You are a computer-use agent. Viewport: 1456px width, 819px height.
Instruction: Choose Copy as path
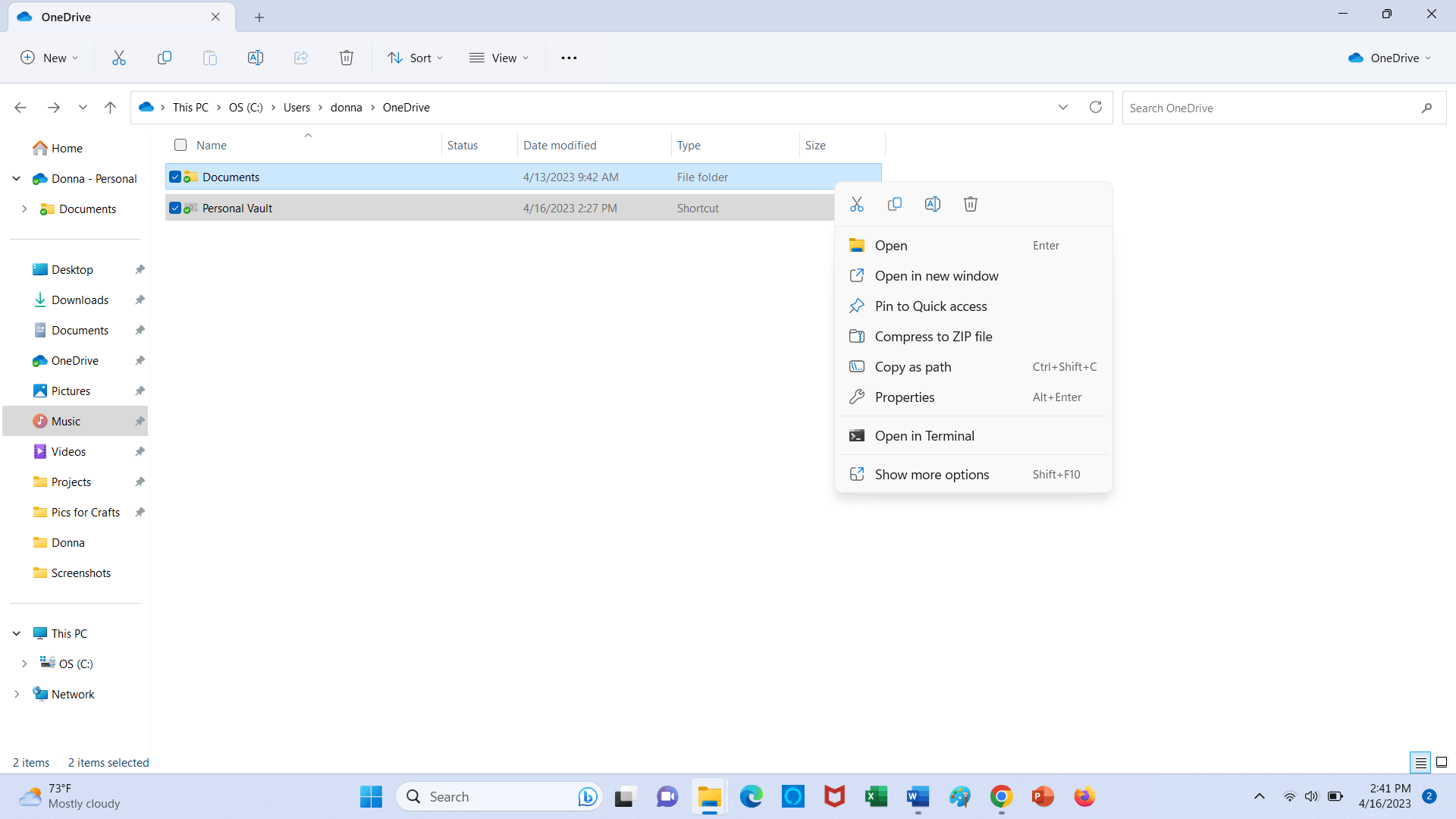(974, 366)
